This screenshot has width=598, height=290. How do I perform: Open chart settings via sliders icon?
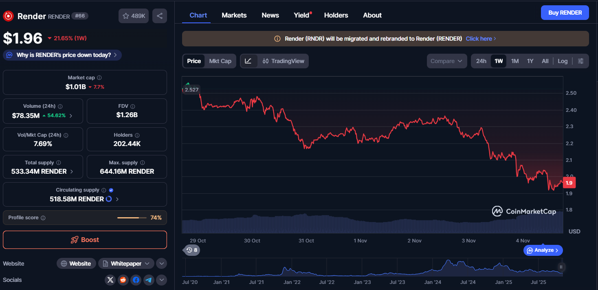580,61
